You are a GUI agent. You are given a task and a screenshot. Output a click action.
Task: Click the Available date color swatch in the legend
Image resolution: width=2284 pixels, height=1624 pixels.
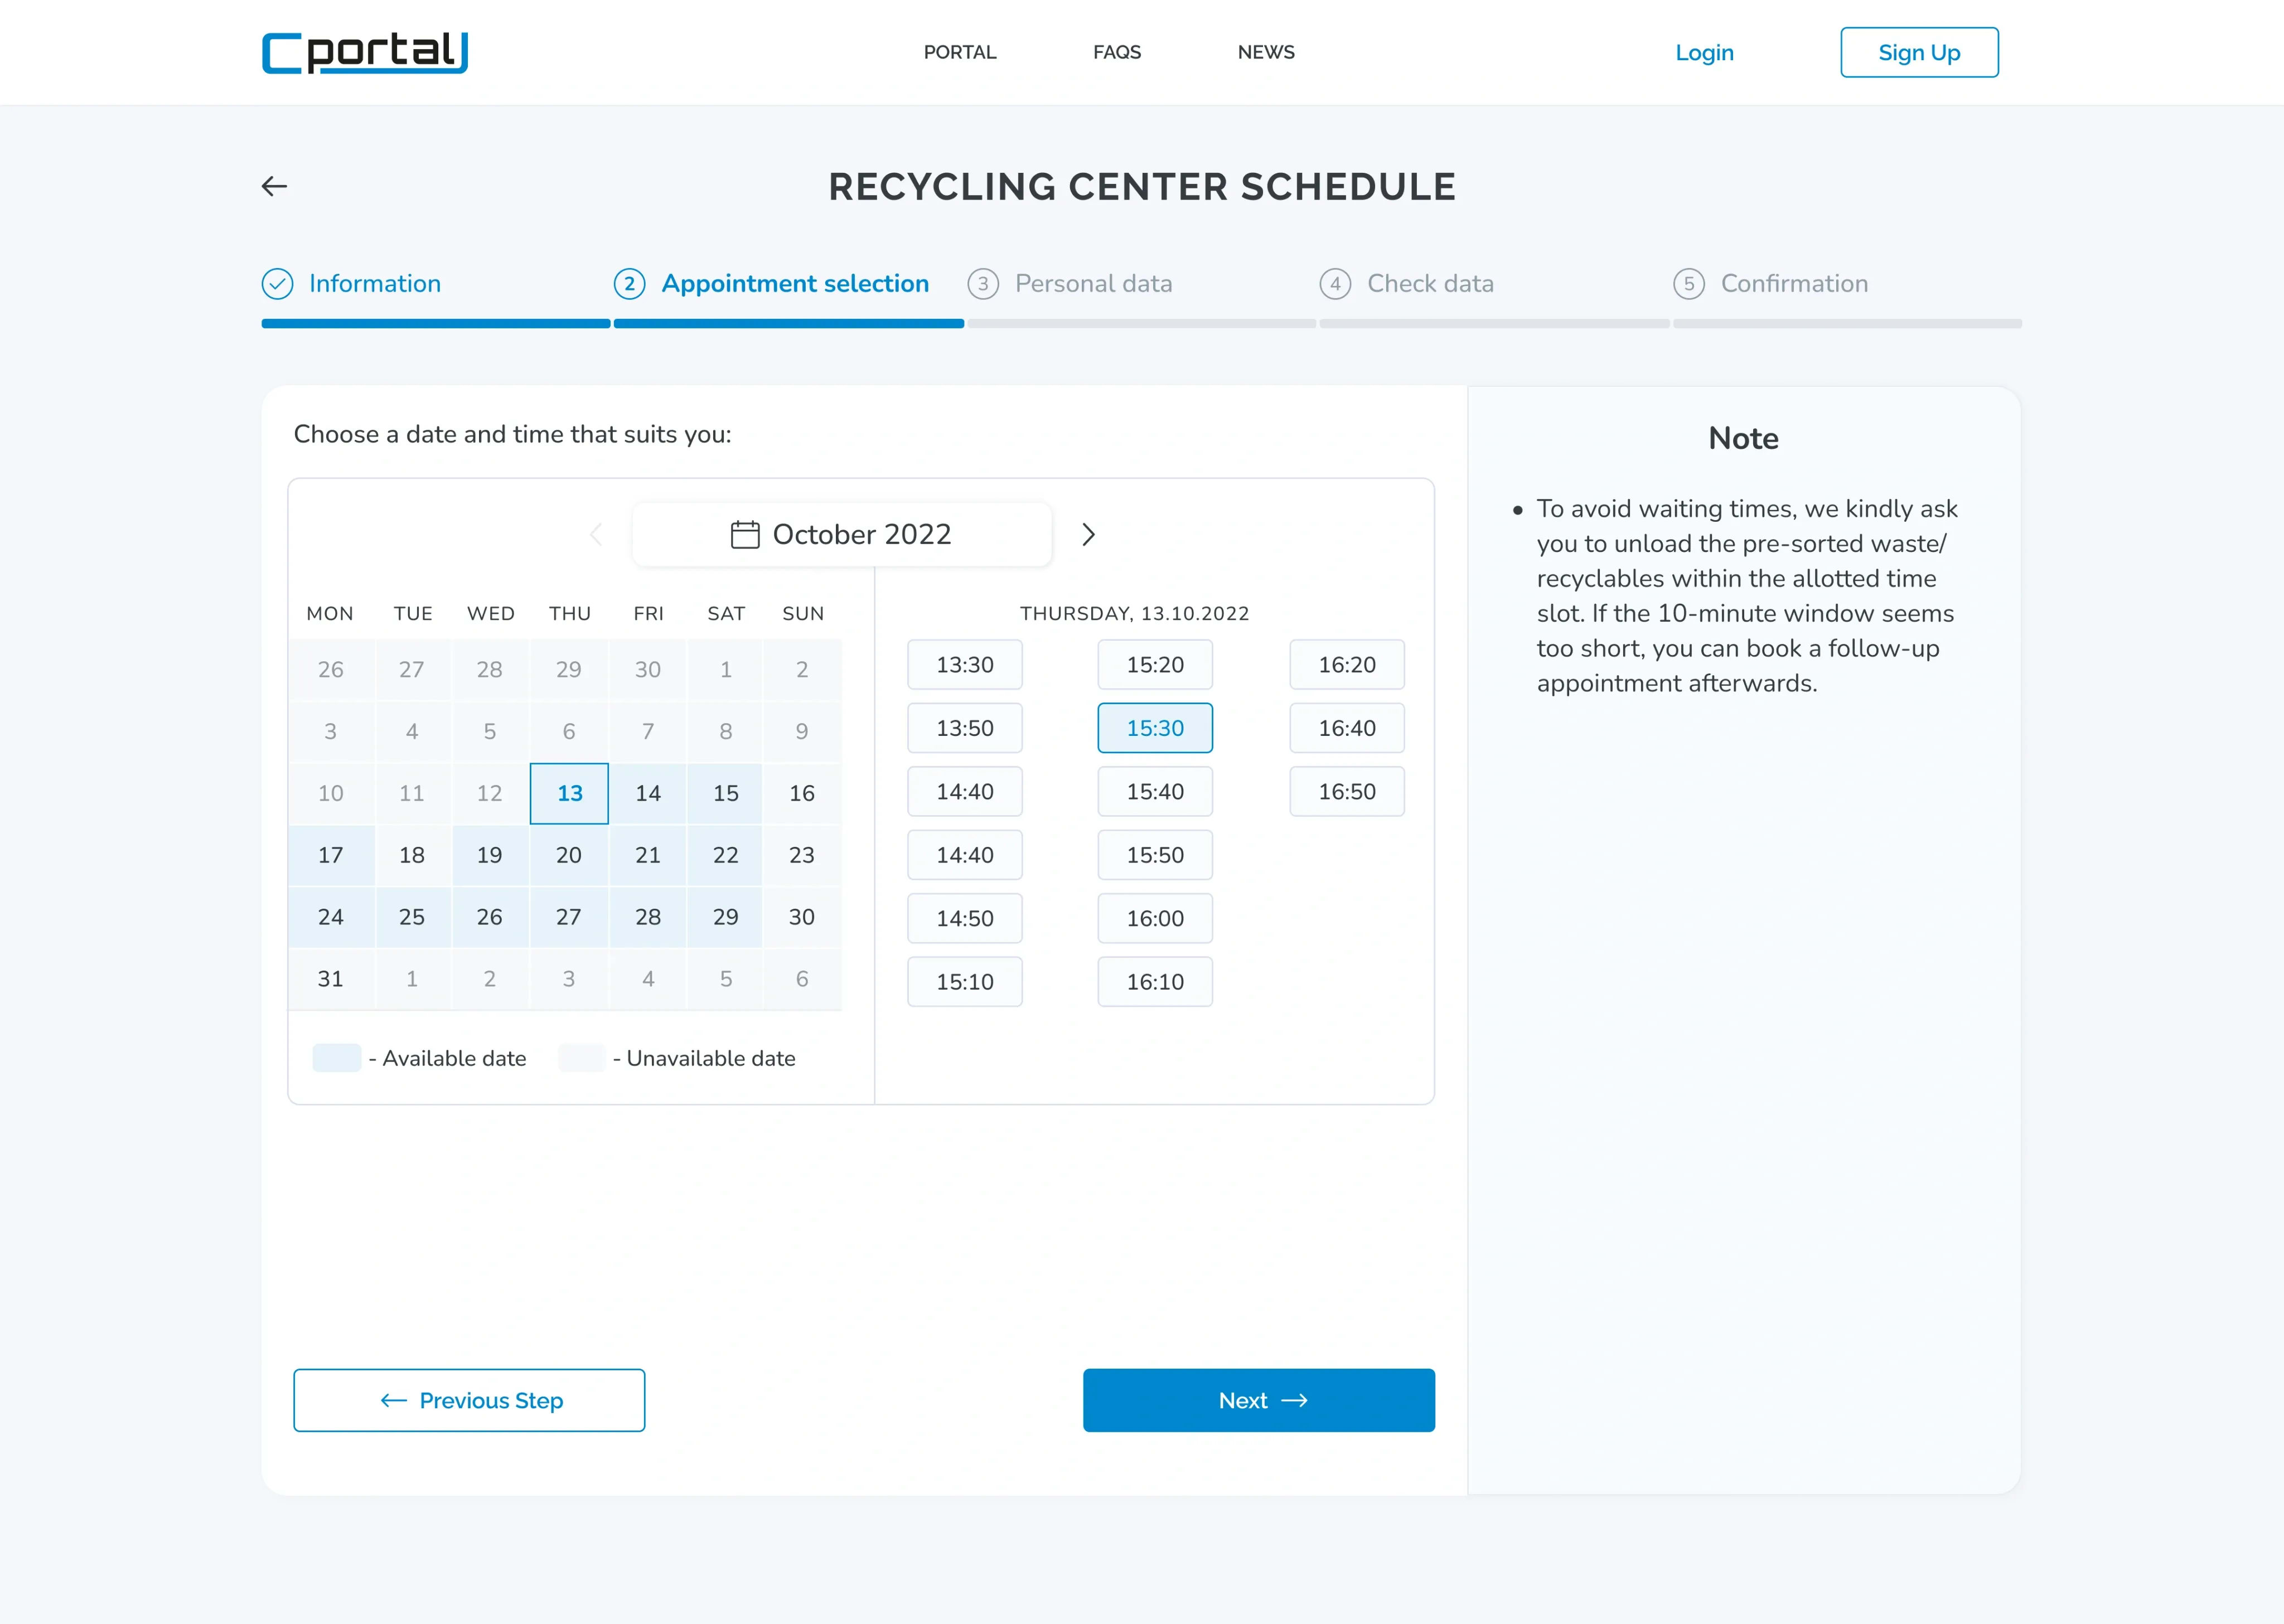[x=336, y=1058]
